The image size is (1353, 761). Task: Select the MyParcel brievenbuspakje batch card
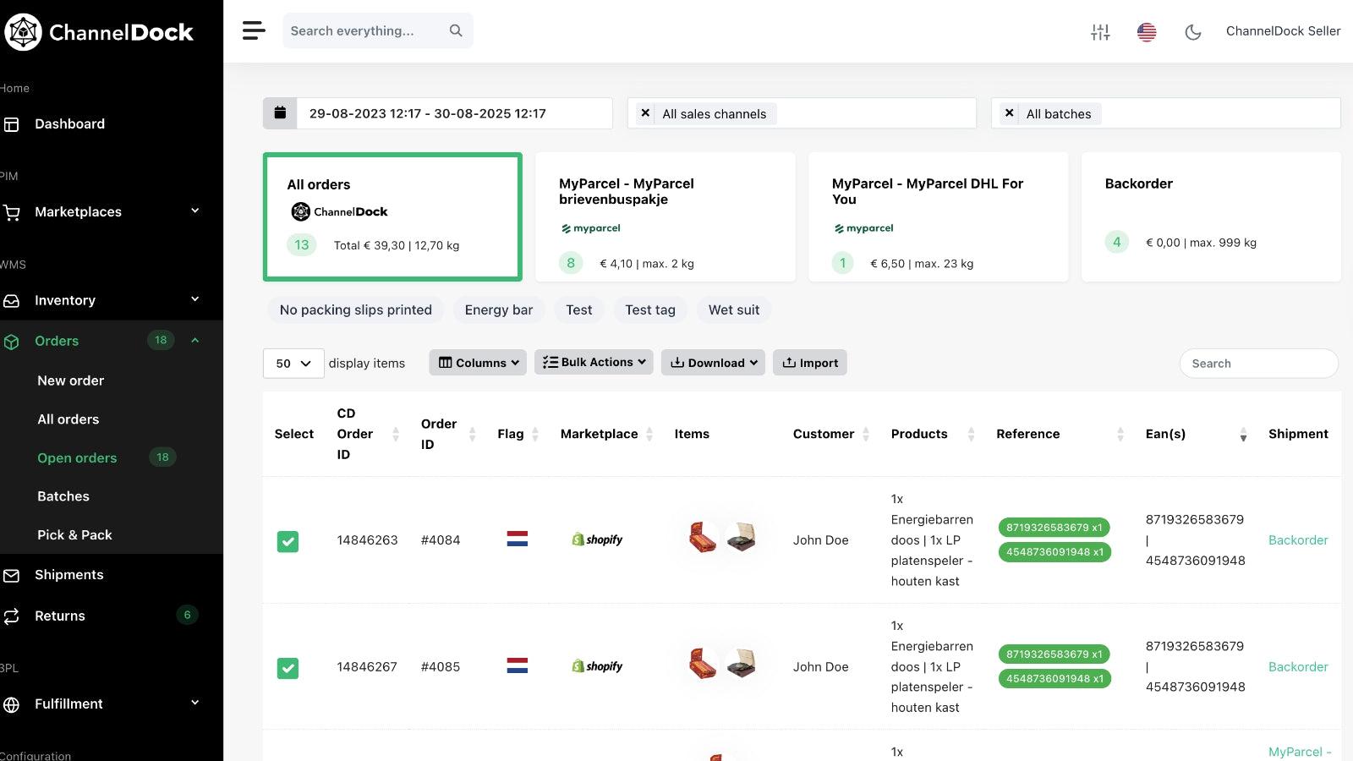[x=665, y=216]
